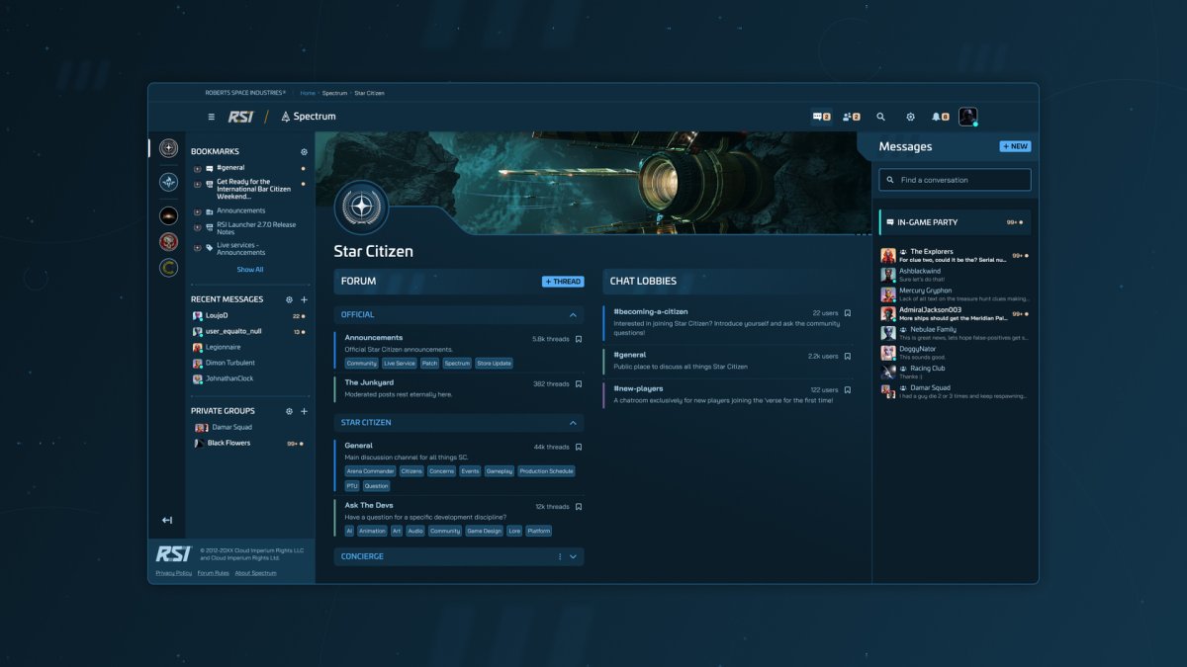Open The Explorers conversation
The image size is (1187, 667).
[x=955, y=256]
